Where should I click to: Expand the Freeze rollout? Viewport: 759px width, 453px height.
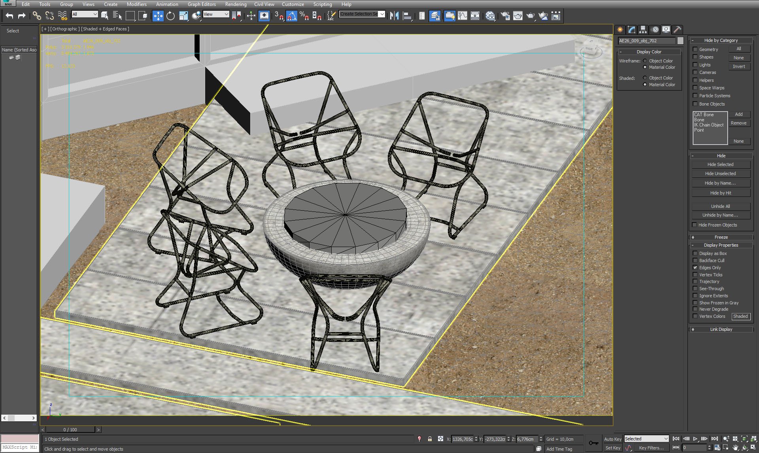click(x=721, y=237)
